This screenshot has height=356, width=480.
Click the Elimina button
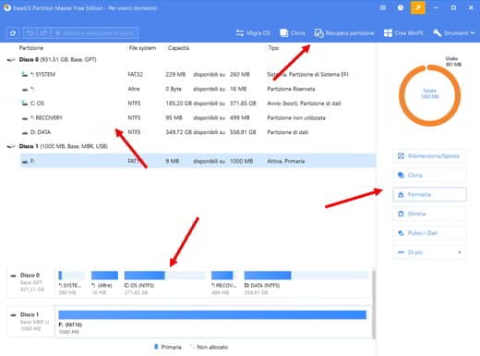point(429,214)
